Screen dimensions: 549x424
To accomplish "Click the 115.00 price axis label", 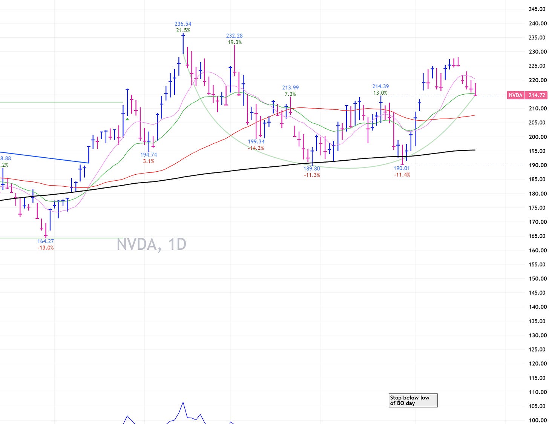I will (x=537, y=378).
